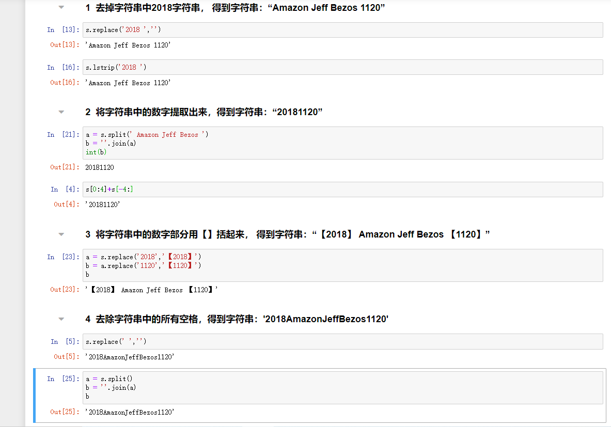The image size is (611, 427).
Task: Click the Out[16] output 'Amazon Jeff Bezos 1120'
Action: pyautogui.click(x=128, y=83)
